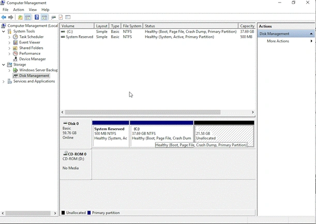This screenshot has height=224, width=316.
Task: Click the black Unallocated legend swatch
Action: [x=63, y=213]
